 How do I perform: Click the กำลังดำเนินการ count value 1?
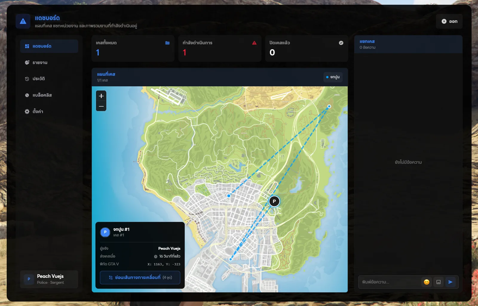184,52
